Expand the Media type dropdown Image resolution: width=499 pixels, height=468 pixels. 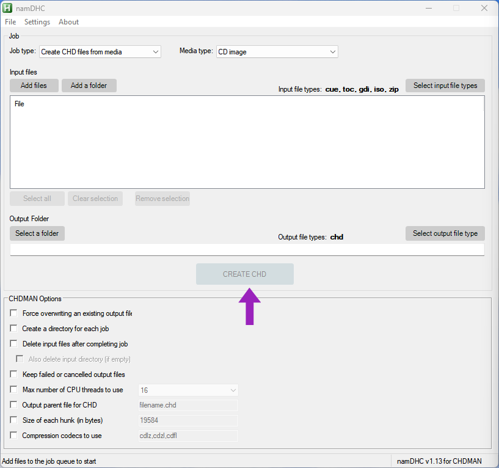[x=277, y=51]
